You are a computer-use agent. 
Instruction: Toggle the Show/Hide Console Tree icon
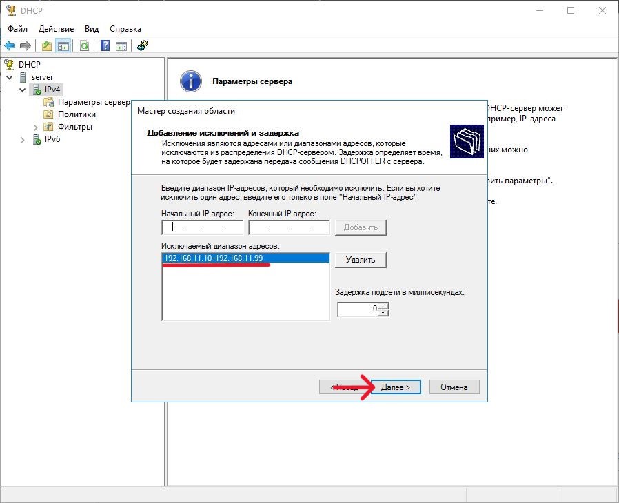[x=63, y=46]
